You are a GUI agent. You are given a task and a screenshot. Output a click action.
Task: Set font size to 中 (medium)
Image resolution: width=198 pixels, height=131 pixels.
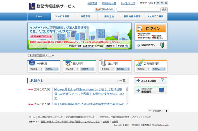[x=162, y=3]
